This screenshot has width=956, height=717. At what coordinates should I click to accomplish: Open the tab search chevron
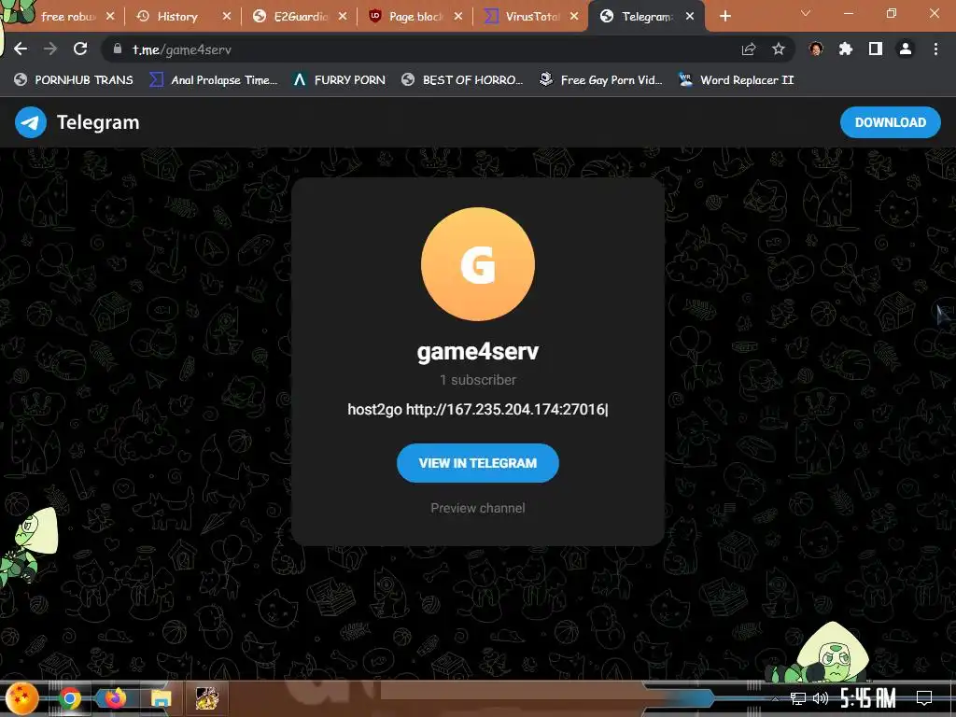[x=806, y=13]
